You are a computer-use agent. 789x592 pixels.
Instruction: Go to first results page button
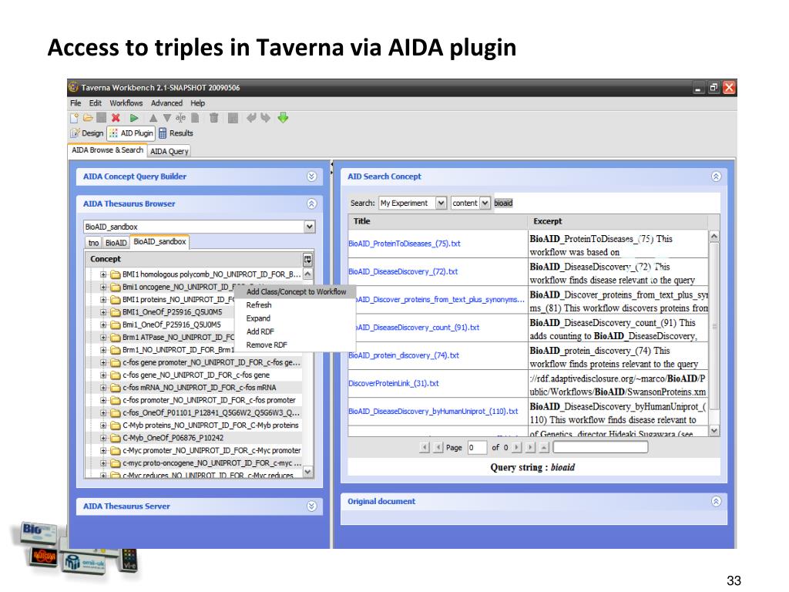pos(425,447)
